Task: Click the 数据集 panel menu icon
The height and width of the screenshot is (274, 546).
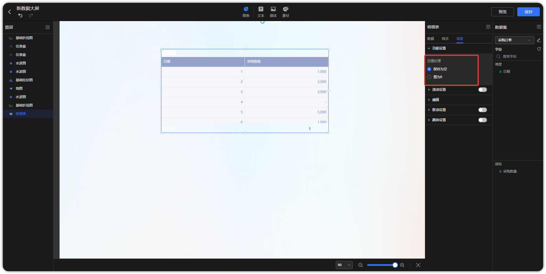Action: click(539, 27)
